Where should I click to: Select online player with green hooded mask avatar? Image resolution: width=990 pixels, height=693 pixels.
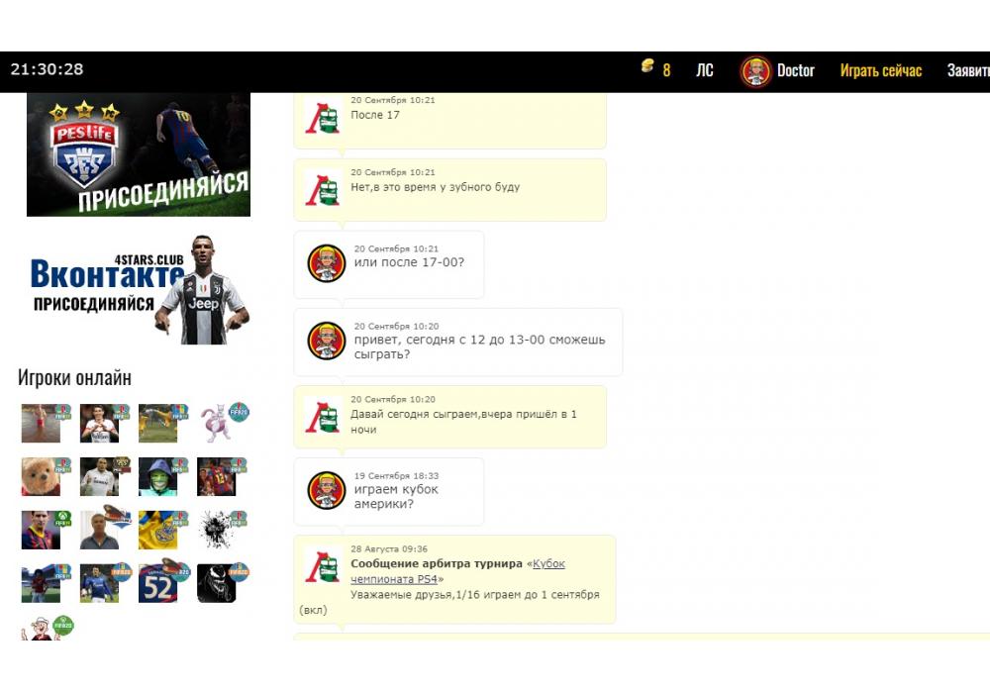pos(157,476)
